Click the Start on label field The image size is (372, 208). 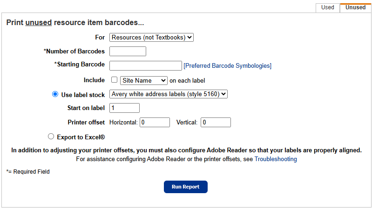point(124,108)
